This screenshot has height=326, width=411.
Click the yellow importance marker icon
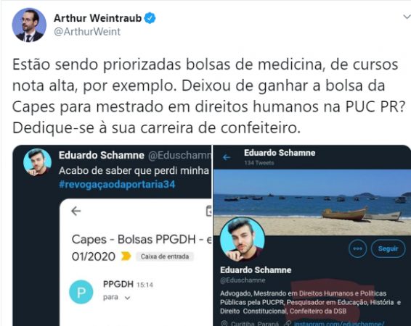click(126, 256)
